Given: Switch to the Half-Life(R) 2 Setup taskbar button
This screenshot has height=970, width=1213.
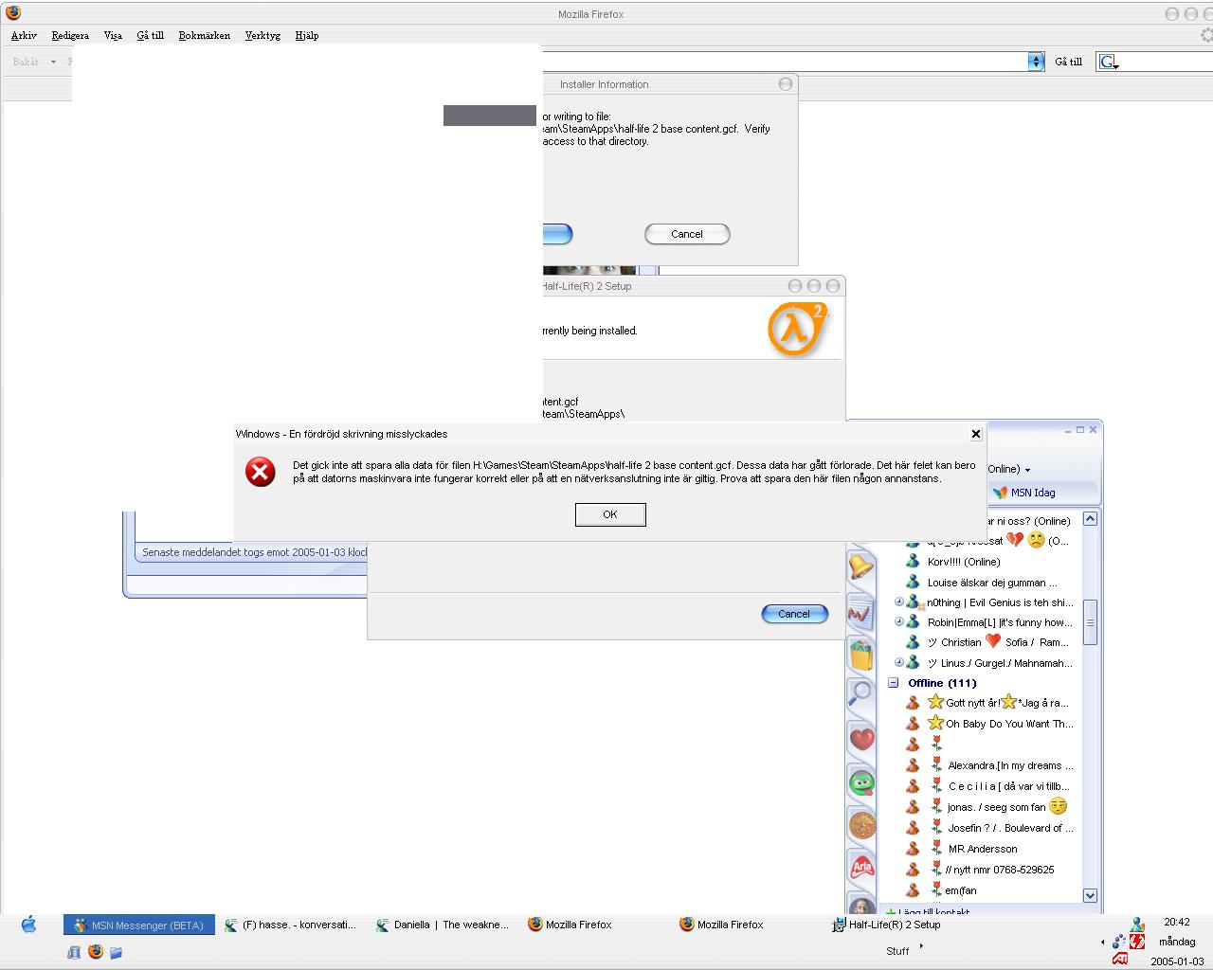Looking at the screenshot, I should click(887, 925).
